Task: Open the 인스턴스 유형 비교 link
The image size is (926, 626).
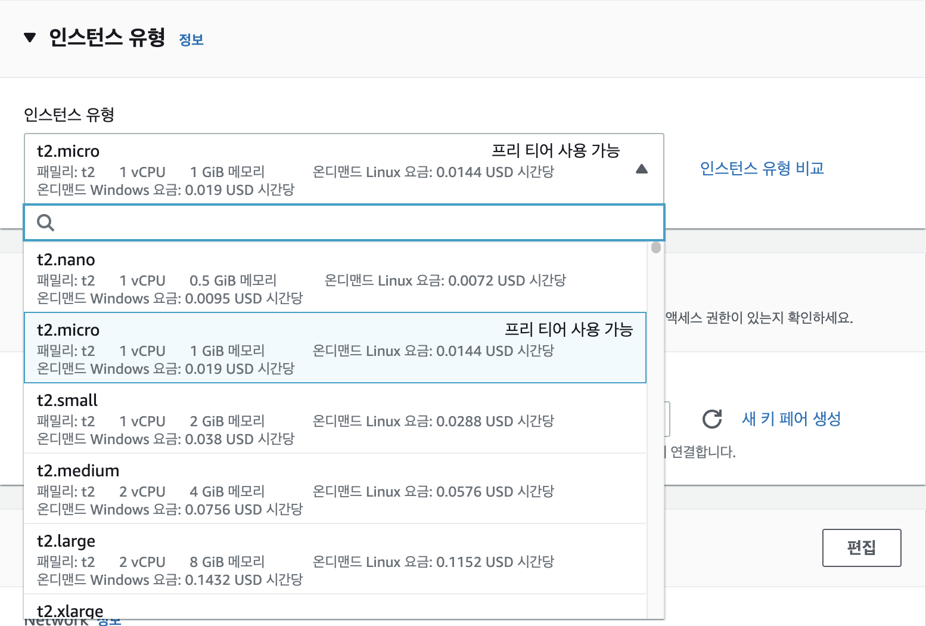Action: point(762,169)
